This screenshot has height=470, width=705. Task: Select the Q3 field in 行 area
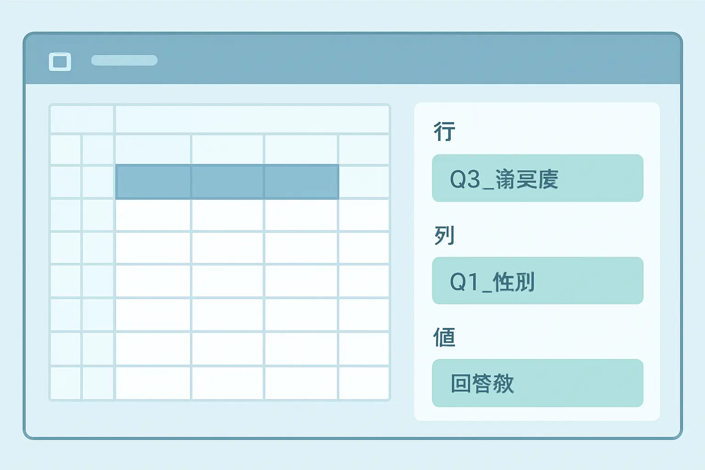coord(537,178)
